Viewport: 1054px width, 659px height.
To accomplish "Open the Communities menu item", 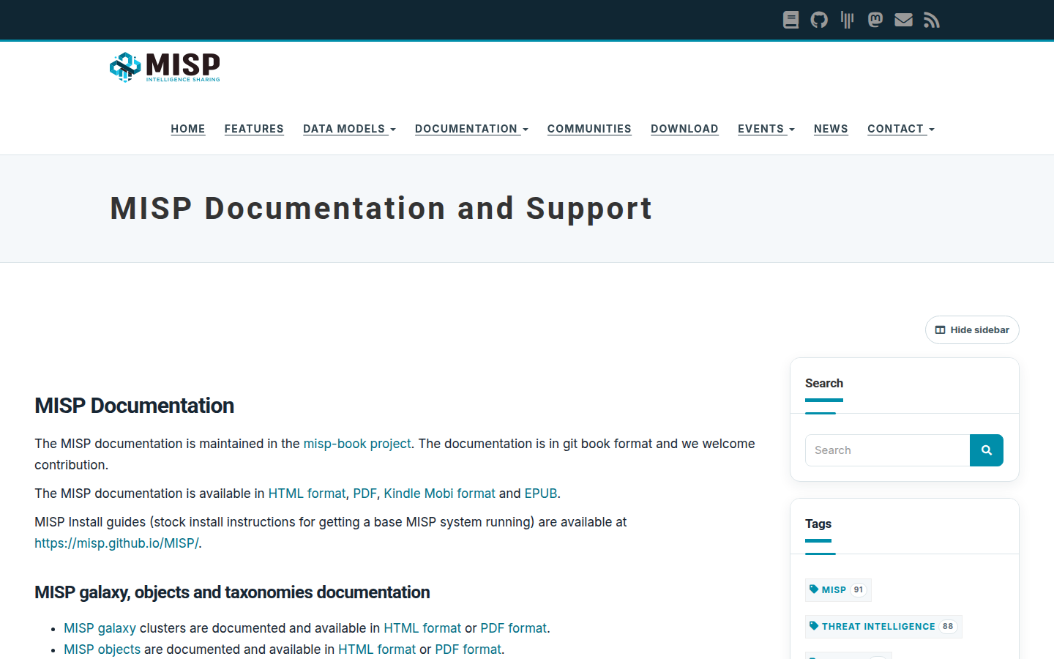I will 589,129.
